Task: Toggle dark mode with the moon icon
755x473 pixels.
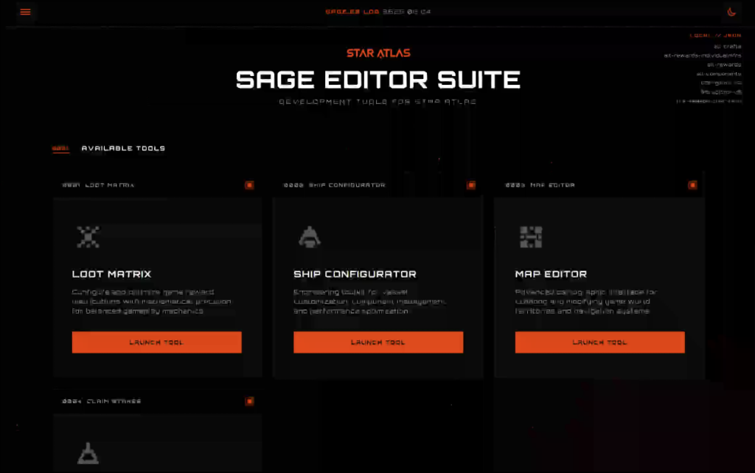Action: coord(731,12)
